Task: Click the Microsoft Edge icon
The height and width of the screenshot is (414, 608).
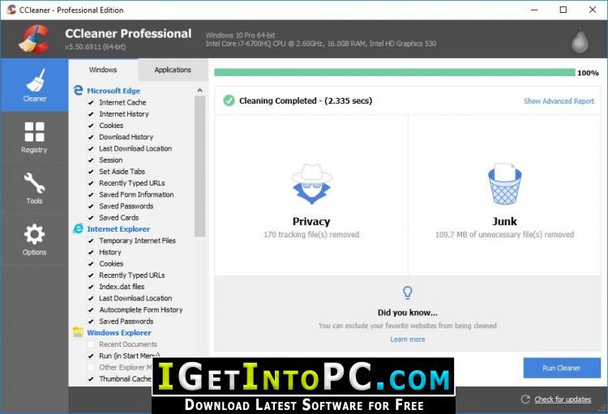Action: point(78,90)
